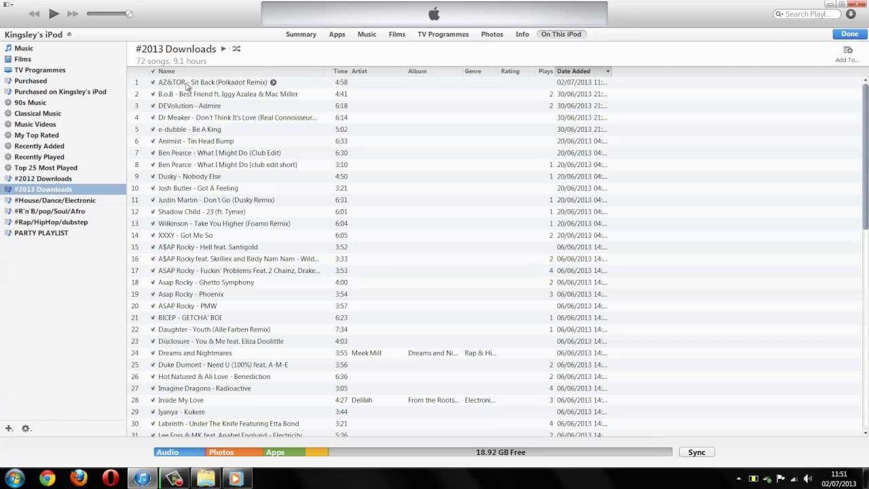Screen dimensions: 869x489
Task: Open the PARTY PLAYLIST
Action: [x=41, y=233]
